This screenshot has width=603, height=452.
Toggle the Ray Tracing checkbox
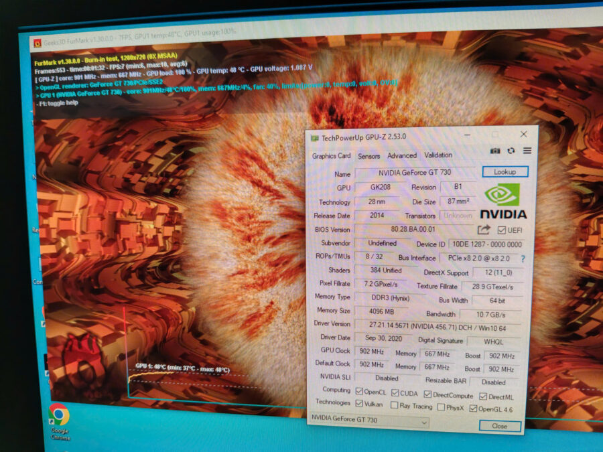click(x=394, y=404)
